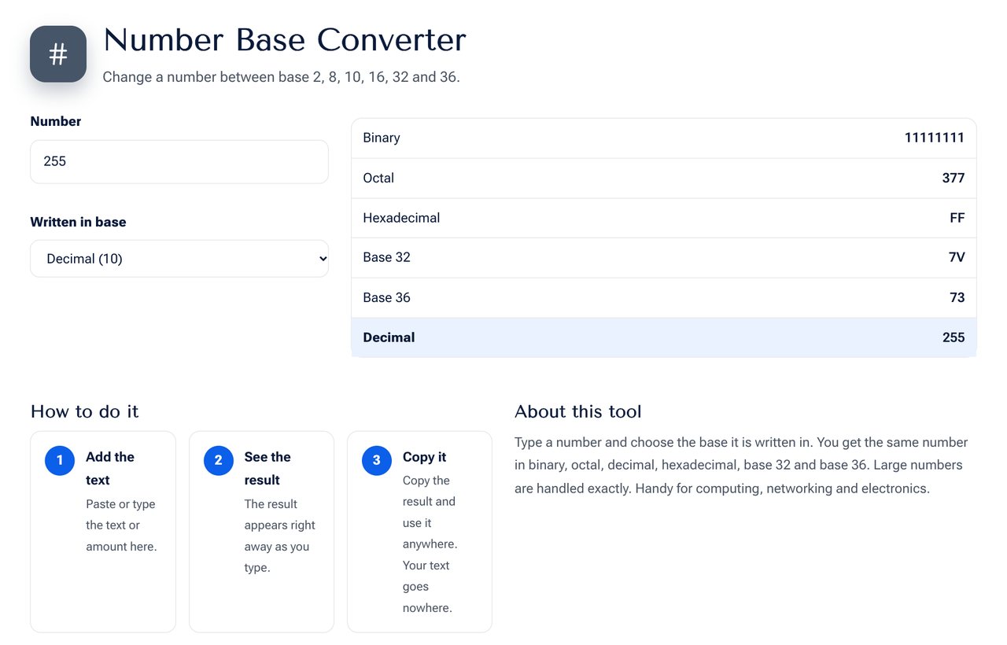Focus the Number input field
The width and height of the screenshot is (1007, 645).
(x=179, y=162)
